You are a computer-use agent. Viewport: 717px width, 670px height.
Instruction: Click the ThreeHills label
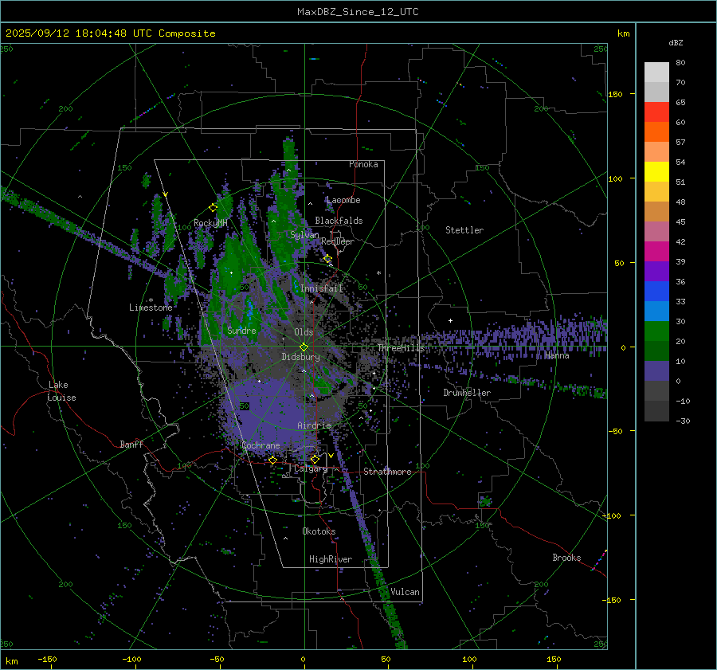tap(401, 348)
